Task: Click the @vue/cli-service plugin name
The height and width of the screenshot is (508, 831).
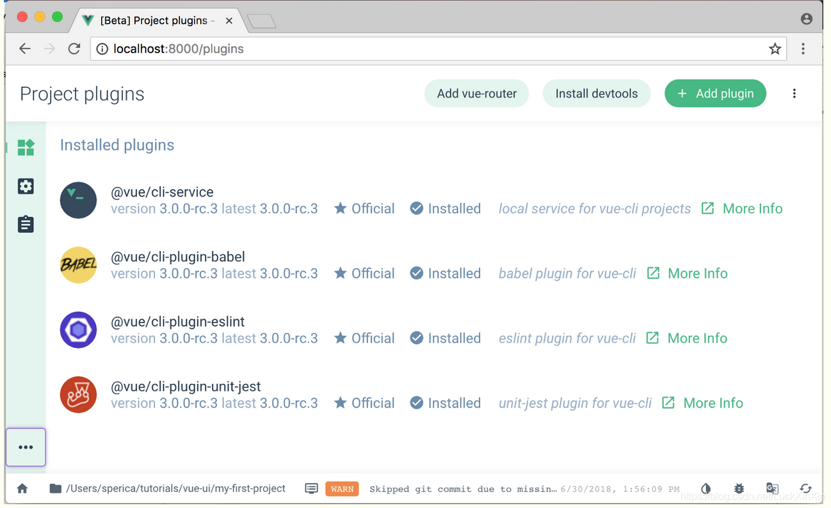Action: (162, 192)
